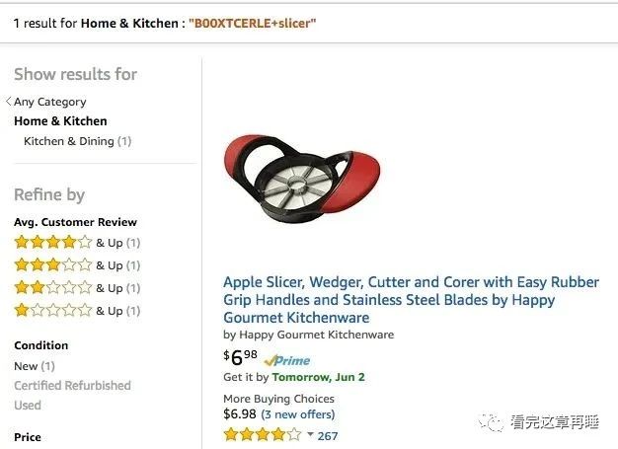This screenshot has height=449, width=618.
Task: Filter by four stars & up rating
Action: tap(77, 242)
